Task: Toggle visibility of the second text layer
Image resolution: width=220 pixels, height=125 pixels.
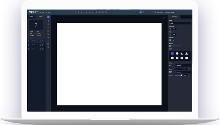Action: click(x=43, y=45)
